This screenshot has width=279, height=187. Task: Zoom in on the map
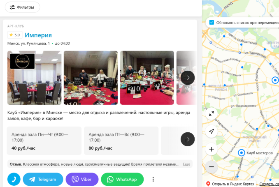[212, 149]
